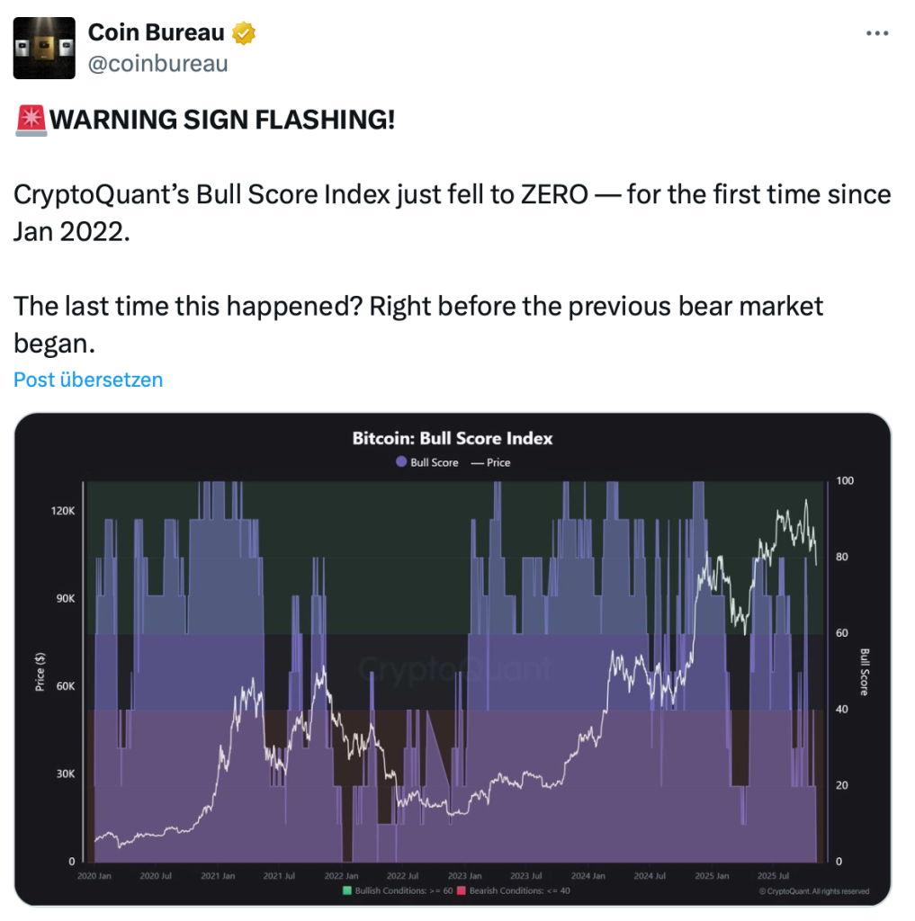Click the CryptoQuant copyright notice text
Viewport: 915px width, 921px height.
(813, 891)
